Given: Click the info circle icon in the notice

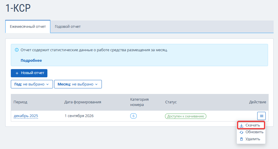Looking at the screenshot, I should 17,50.
